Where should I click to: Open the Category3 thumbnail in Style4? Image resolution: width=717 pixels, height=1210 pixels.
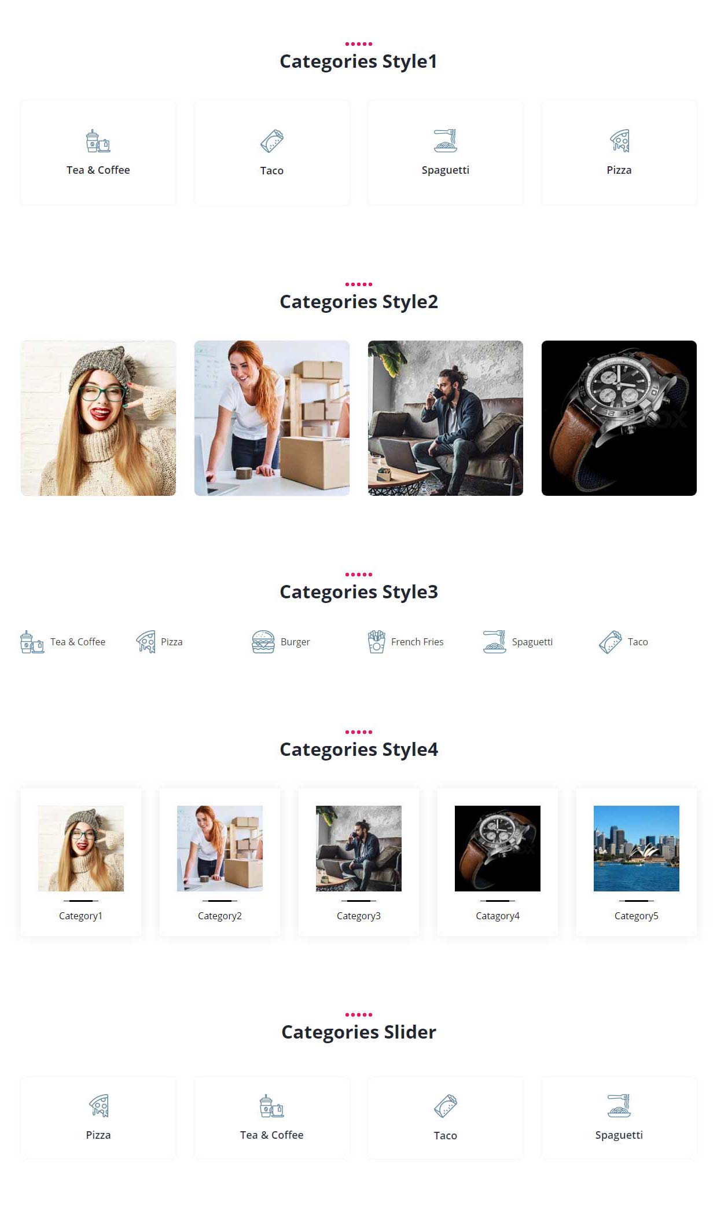click(359, 849)
